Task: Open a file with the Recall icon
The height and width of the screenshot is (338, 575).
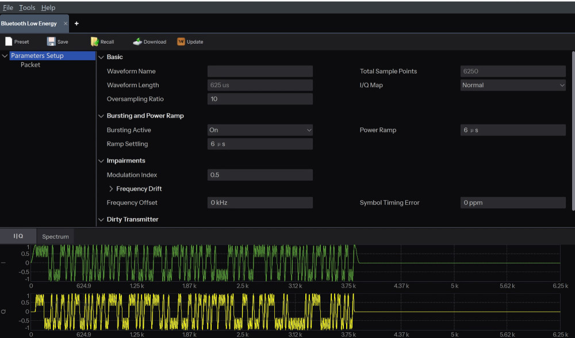Action: click(x=102, y=41)
